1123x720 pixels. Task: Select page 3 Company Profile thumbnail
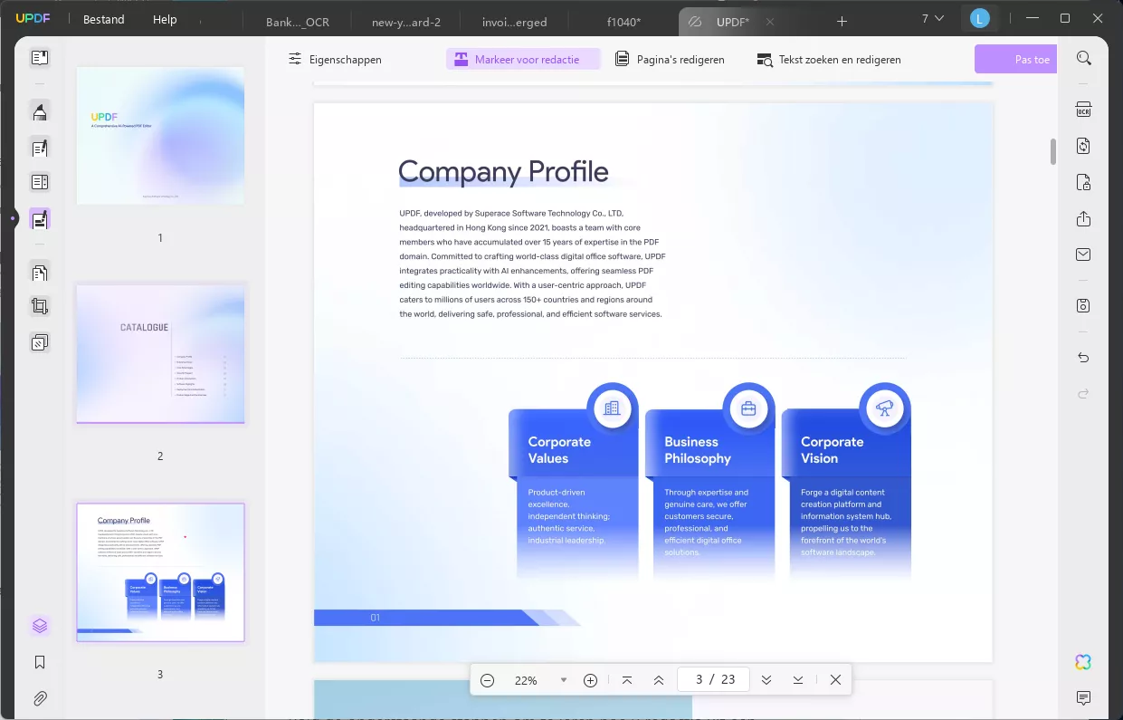[160, 572]
